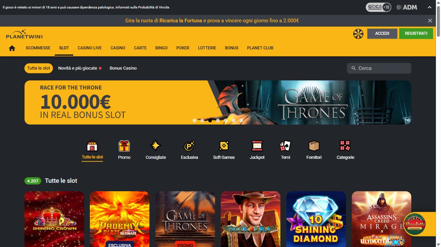The height and width of the screenshot is (247, 441).
Task: Select the Tutte le slot pill tab
Action: (39, 68)
